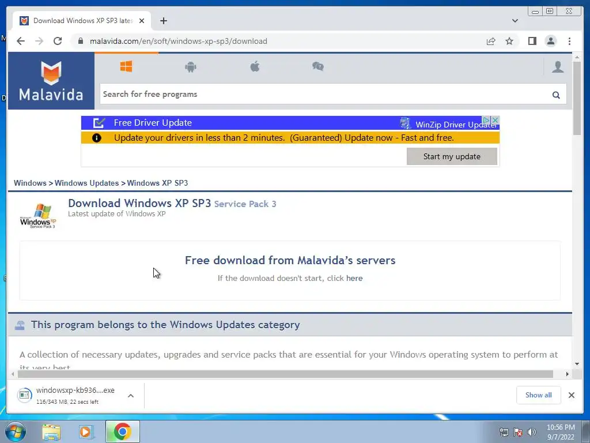The width and height of the screenshot is (590, 443).
Task: Click the Chrome taskbar icon
Action: click(122, 431)
